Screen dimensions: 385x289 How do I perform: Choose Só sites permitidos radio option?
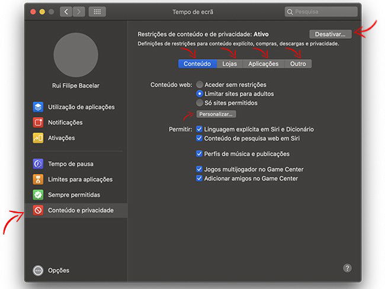click(x=200, y=102)
